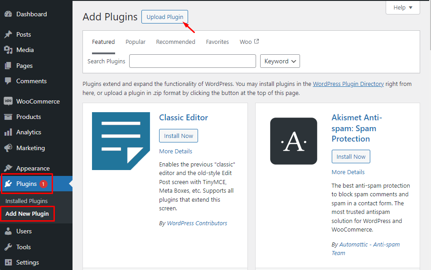The width and height of the screenshot is (431, 270).
Task: View More Details for Classic Editor
Action: (x=176, y=151)
